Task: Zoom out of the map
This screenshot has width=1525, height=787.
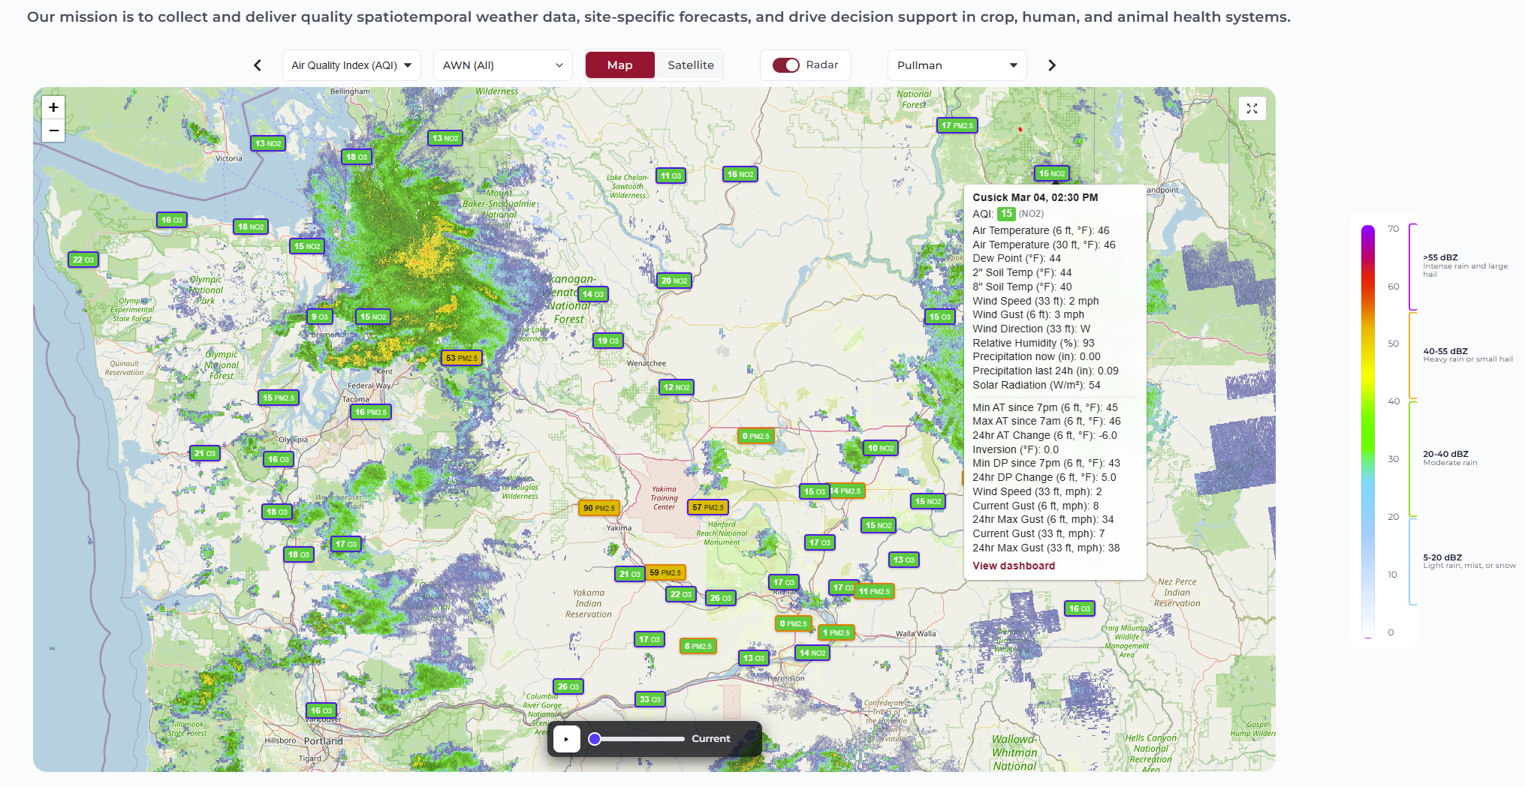Action: (53, 131)
